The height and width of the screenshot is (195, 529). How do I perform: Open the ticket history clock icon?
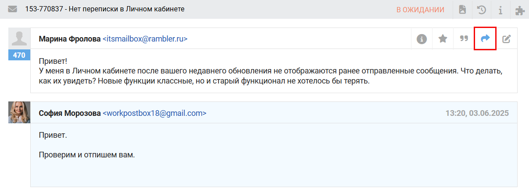click(x=482, y=10)
